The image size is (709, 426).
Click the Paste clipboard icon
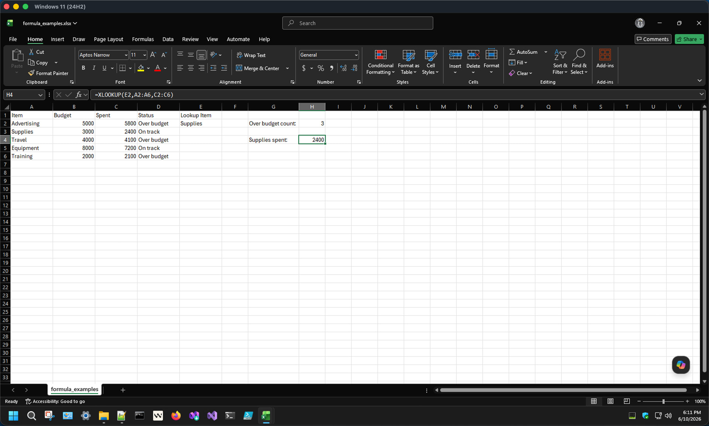pyautogui.click(x=17, y=55)
